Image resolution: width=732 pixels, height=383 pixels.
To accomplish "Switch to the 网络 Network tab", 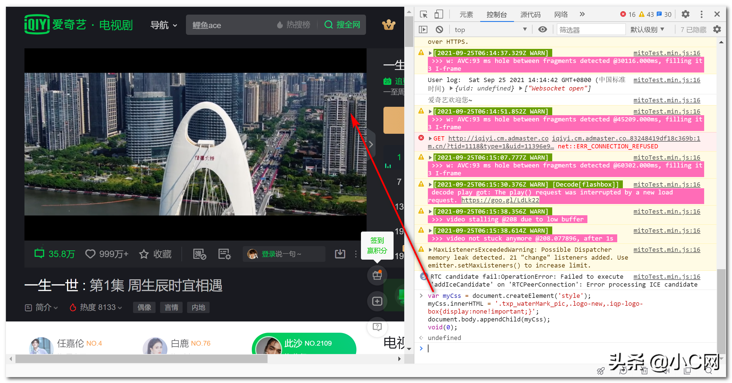I will pyautogui.click(x=561, y=14).
